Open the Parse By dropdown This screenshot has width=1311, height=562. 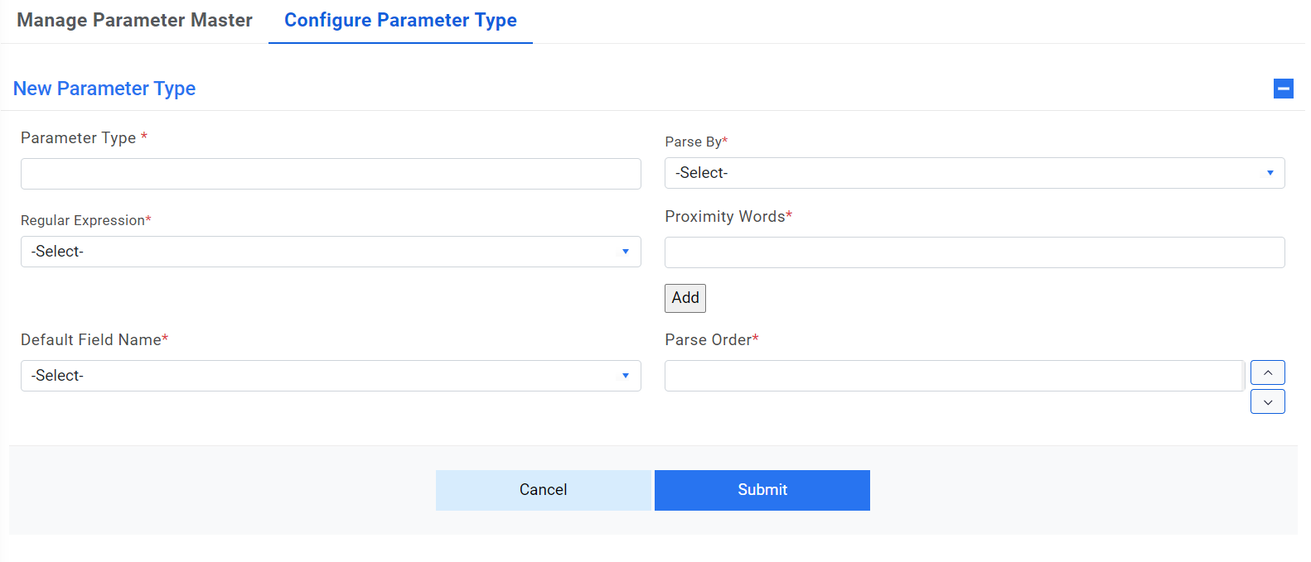[x=974, y=173]
